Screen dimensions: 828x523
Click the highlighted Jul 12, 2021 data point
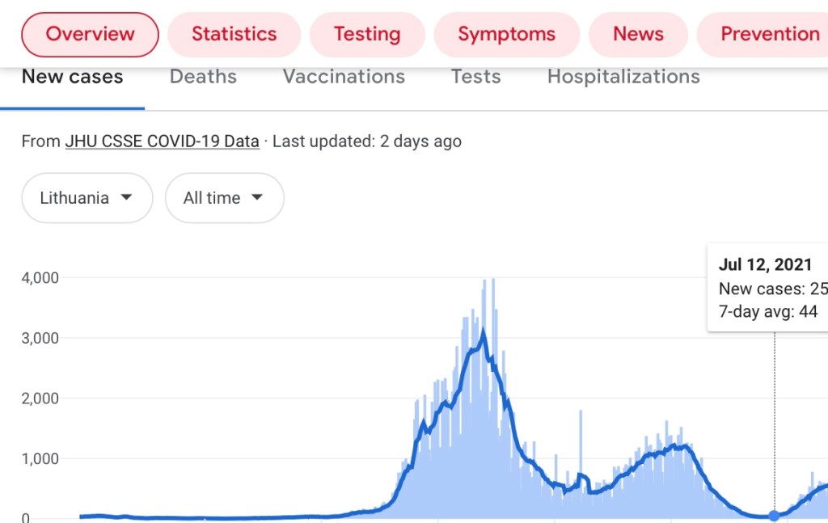click(x=774, y=516)
